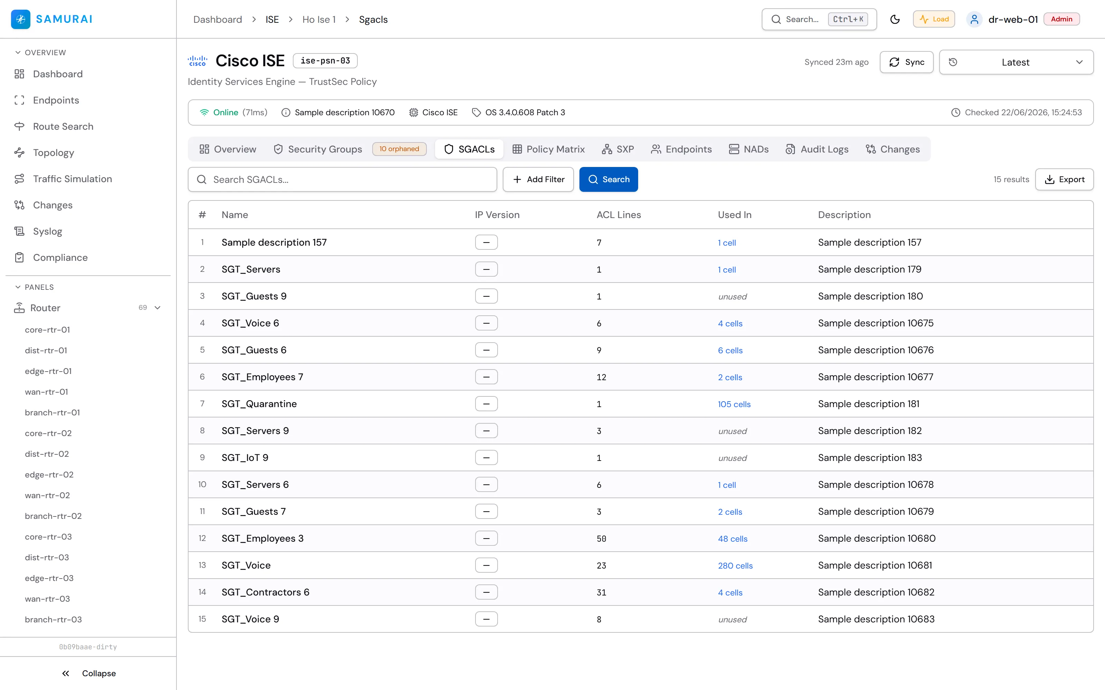Select branch-rtr-03 in Router list
Screen dimensions: 1105x690
pyautogui.click(x=54, y=620)
